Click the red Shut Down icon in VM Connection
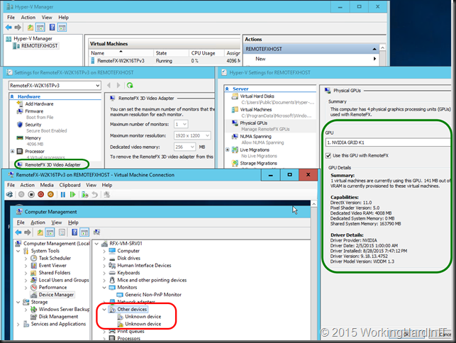The width and height of the screenshot is (456, 343). click(41, 194)
